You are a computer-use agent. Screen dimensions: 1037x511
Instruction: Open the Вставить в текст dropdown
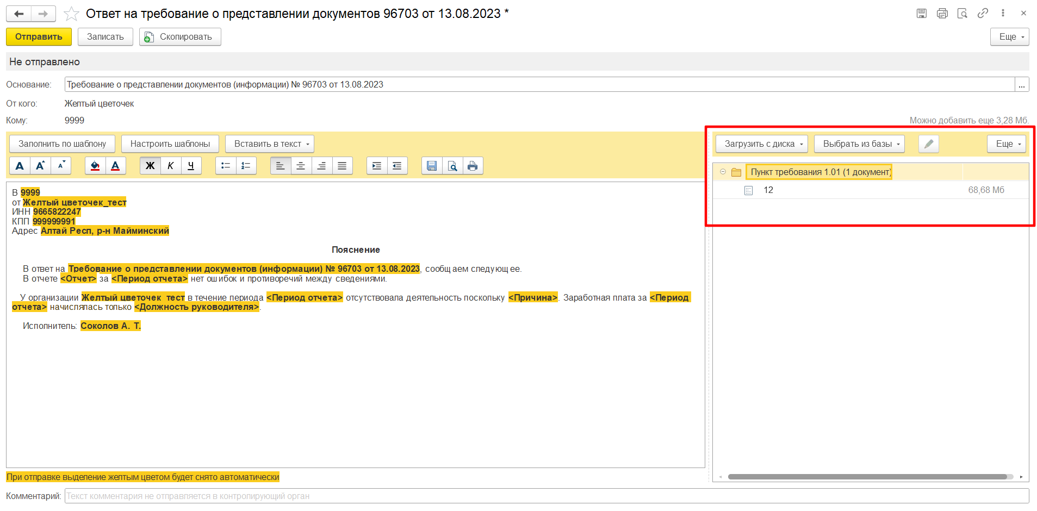tap(270, 144)
